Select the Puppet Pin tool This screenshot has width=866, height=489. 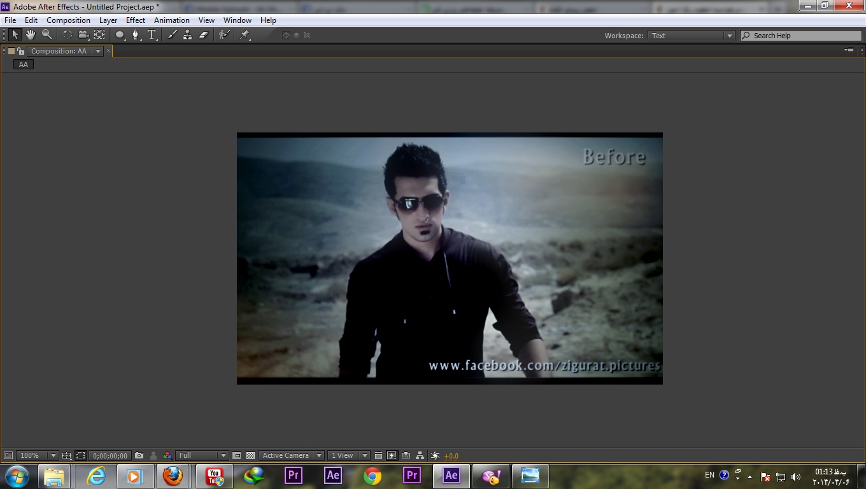tap(245, 35)
